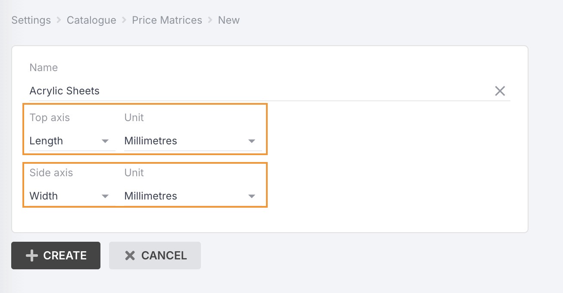Open the Top axis Unit dropdown arrow
Viewport: 563px width, 293px height.
(x=252, y=141)
